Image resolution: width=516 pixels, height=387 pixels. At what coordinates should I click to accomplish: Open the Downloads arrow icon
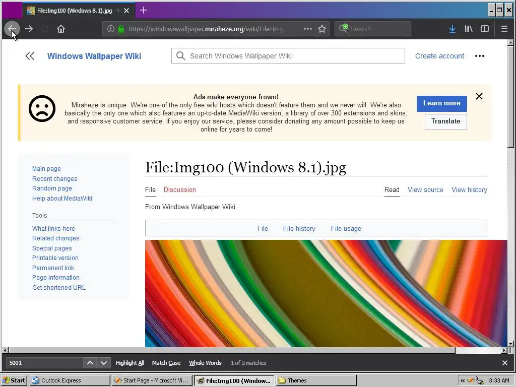pos(453,29)
